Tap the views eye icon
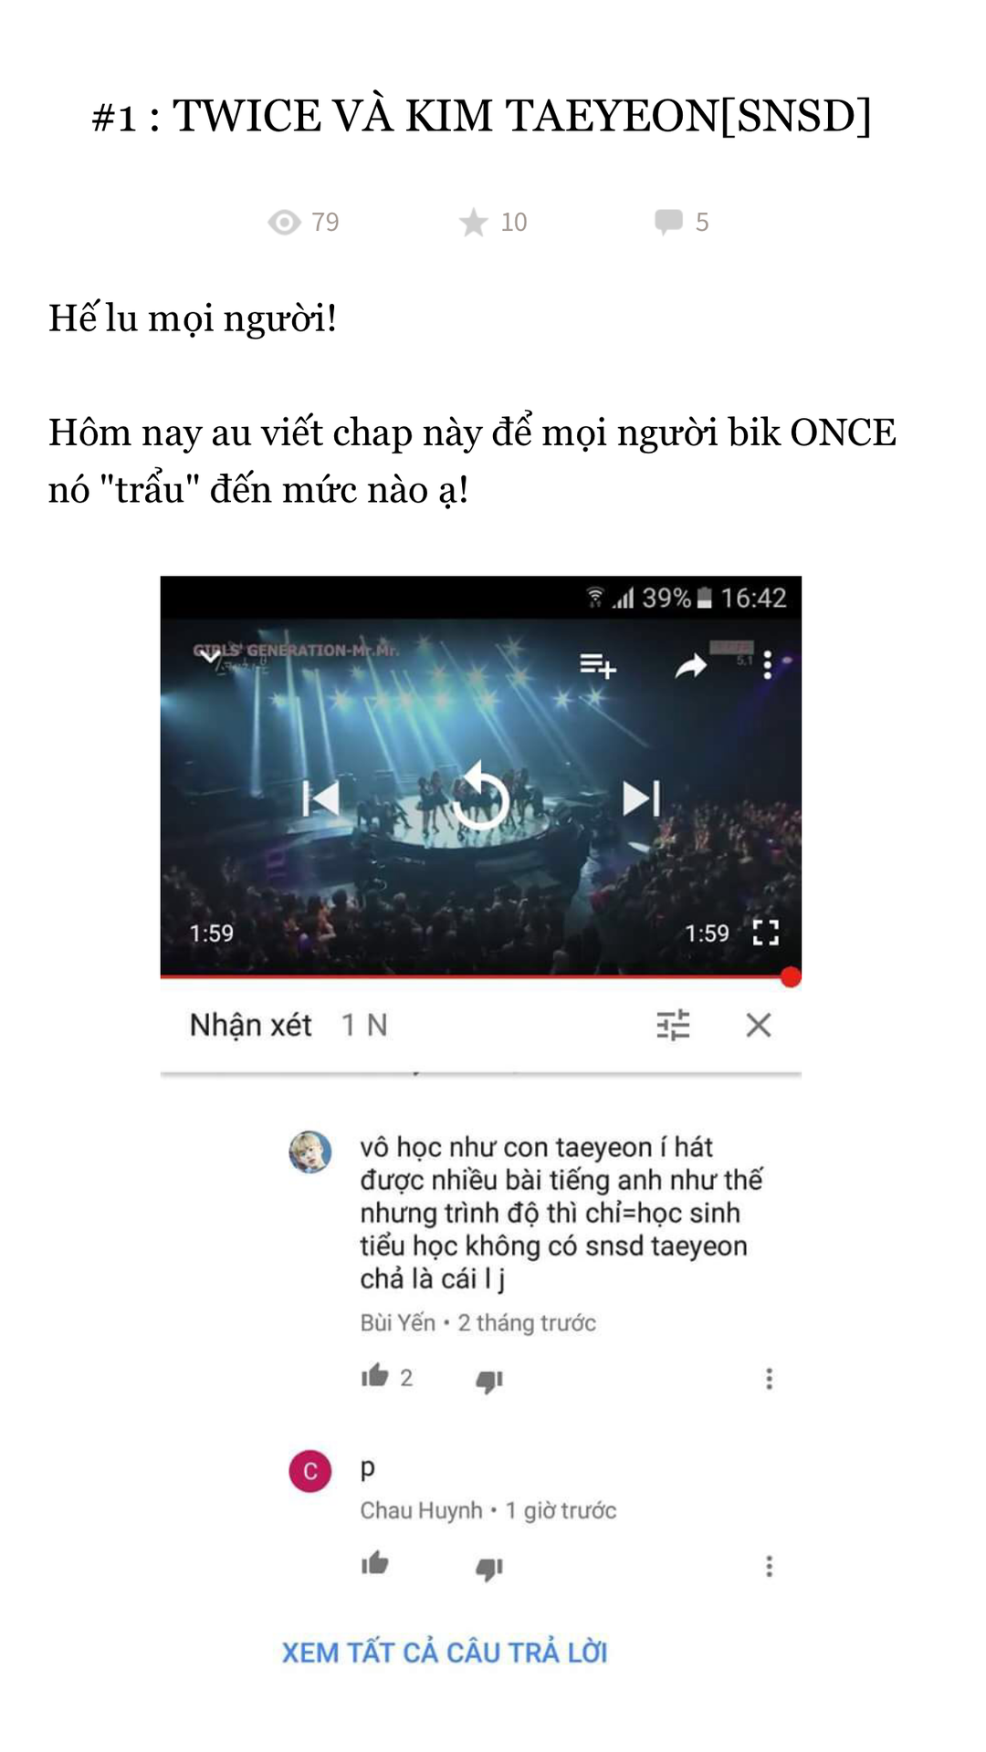Viewport: 986px width, 1752px height. click(x=284, y=223)
